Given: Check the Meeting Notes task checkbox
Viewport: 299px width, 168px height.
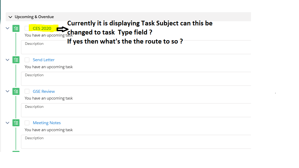Looking at the screenshot, I should point(27,123).
